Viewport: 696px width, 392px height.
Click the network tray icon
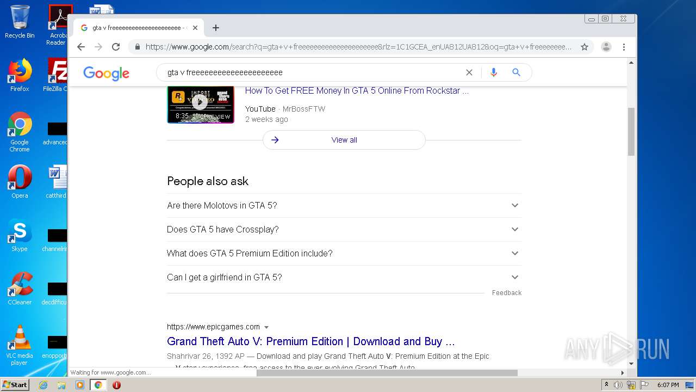[x=631, y=385]
